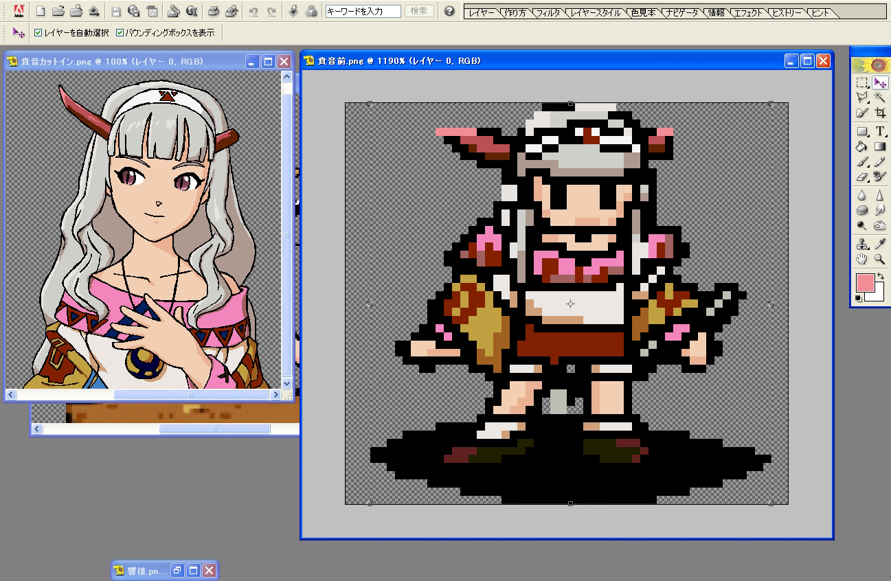
Task: Pick the Paint Bucket tool
Action: click(861, 146)
